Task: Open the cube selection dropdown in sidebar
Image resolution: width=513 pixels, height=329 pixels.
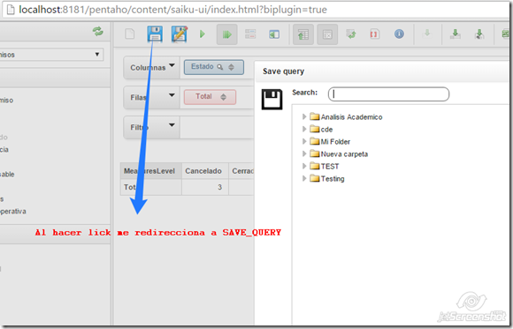Action: coord(51,55)
